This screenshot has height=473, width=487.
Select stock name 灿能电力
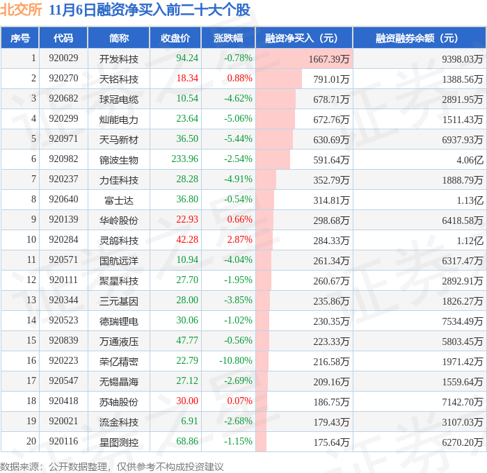tap(119, 120)
